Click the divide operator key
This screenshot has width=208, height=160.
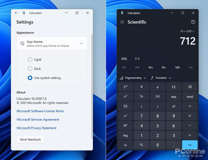tap(190, 106)
